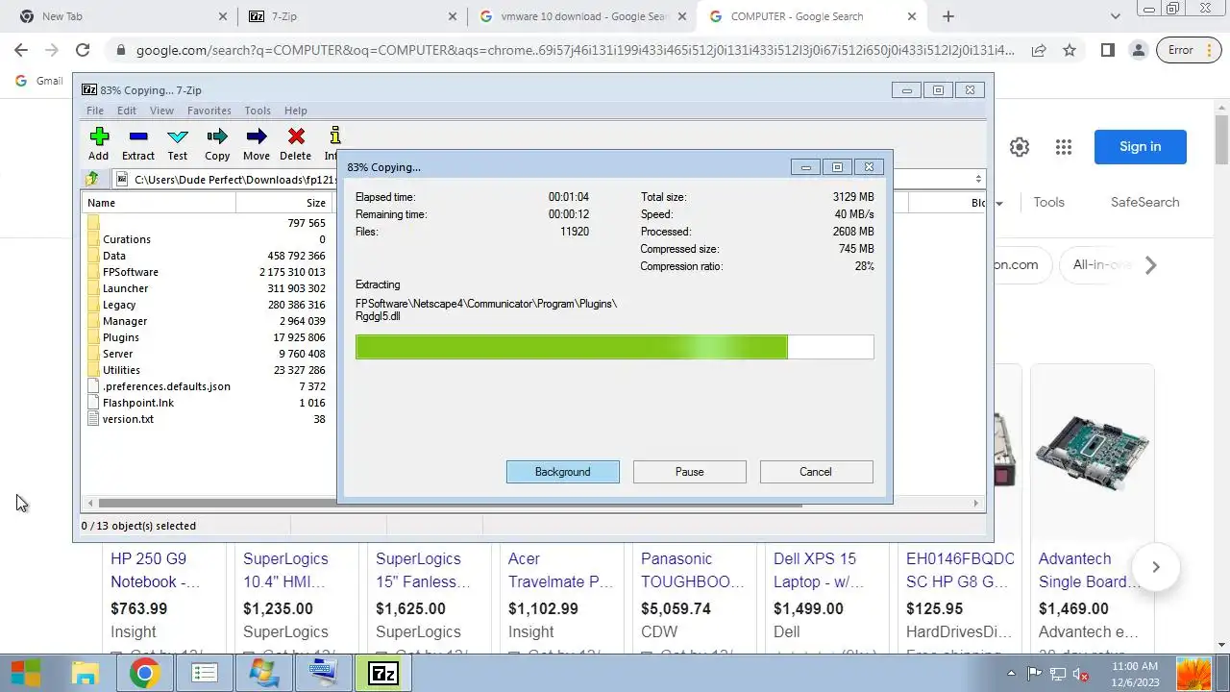Click the share page icon in address bar
This screenshot has height=692, width=1230.
1039,50
